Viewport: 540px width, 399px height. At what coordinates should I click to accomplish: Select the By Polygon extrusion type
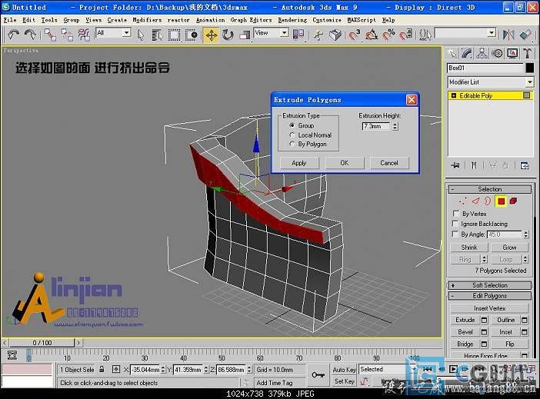292,144
